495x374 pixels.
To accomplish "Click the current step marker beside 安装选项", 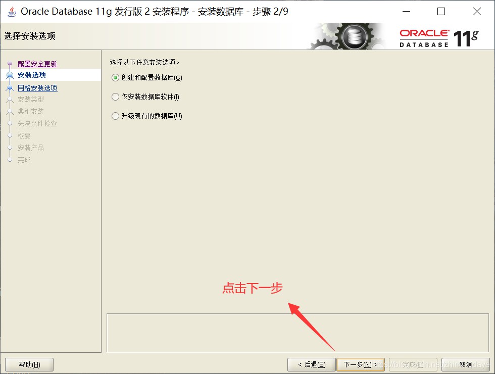I will coord(10,75).
